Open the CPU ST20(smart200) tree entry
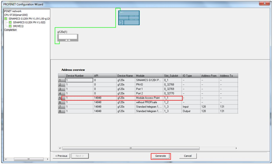The width and height of the screenshot is (273, 164). point(16,15)
